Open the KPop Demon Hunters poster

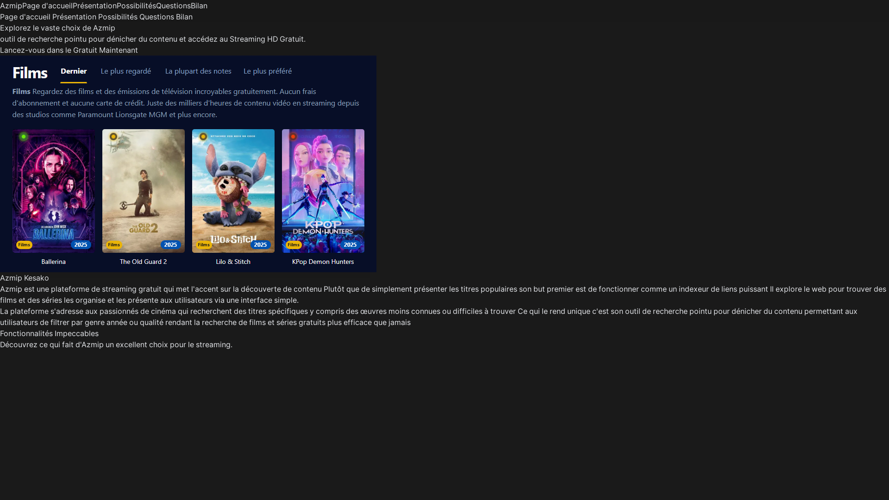[x=323, y=191]
